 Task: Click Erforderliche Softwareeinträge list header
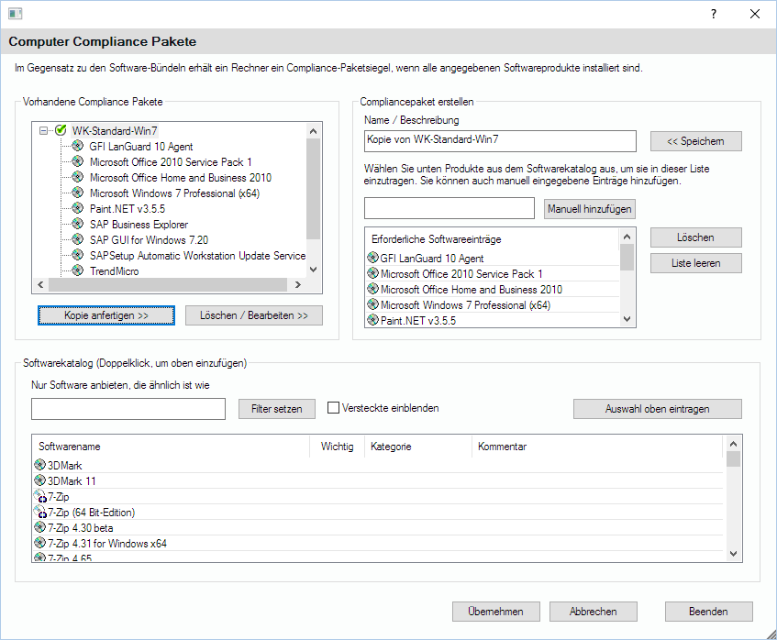(x=493, y=239)
